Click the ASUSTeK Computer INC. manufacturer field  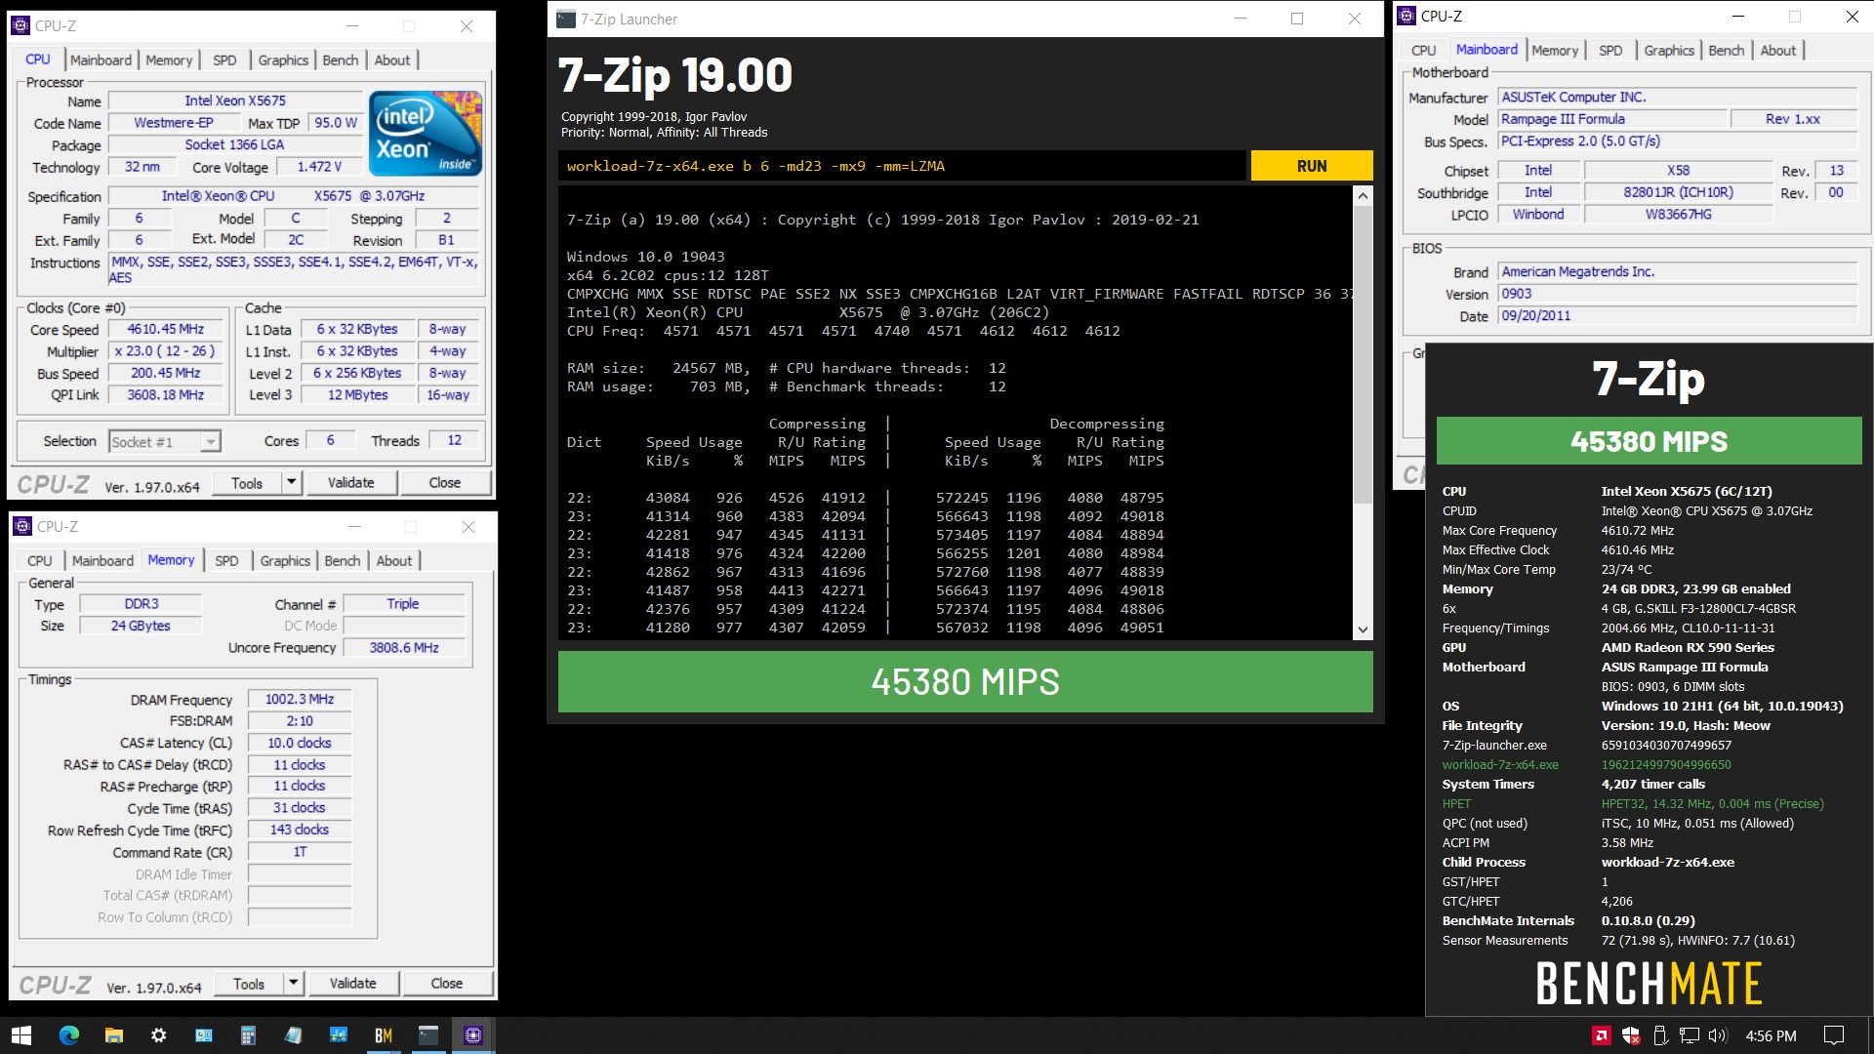[x=1677, y=98]
